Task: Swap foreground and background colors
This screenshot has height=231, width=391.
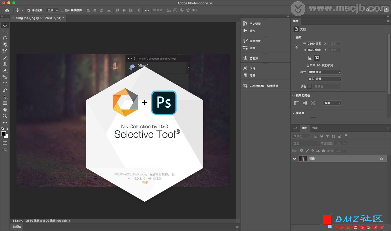Action: click(7, 129)
